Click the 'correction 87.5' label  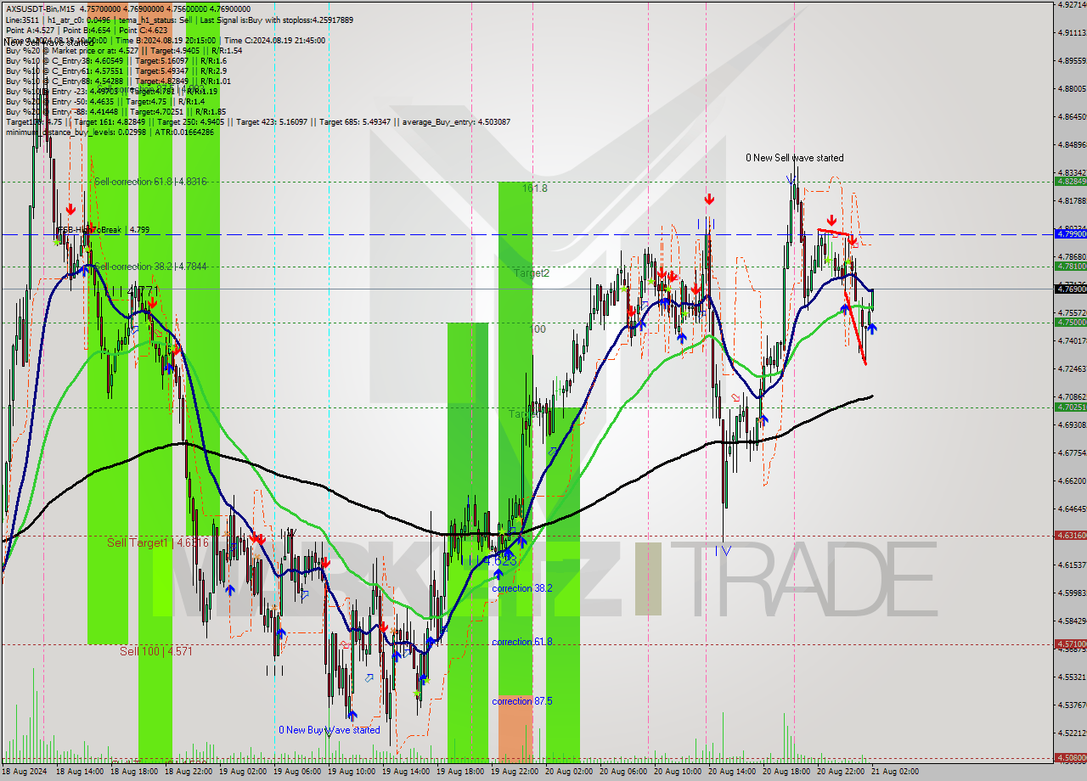(x=522, y=701)
